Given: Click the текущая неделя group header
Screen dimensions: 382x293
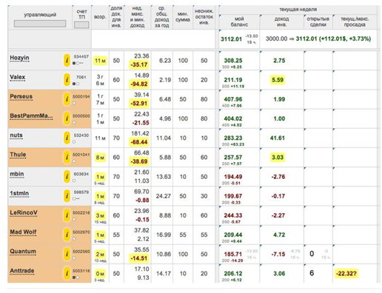Looking at the screenshot, I should 298,10.
